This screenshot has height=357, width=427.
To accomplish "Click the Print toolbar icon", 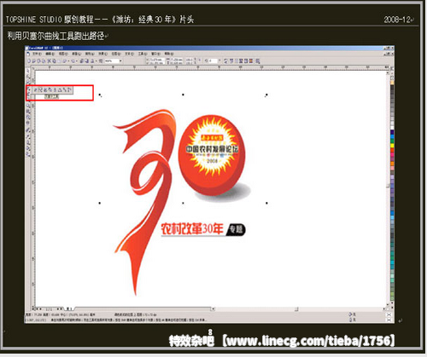I will click(x=44, y=61).
